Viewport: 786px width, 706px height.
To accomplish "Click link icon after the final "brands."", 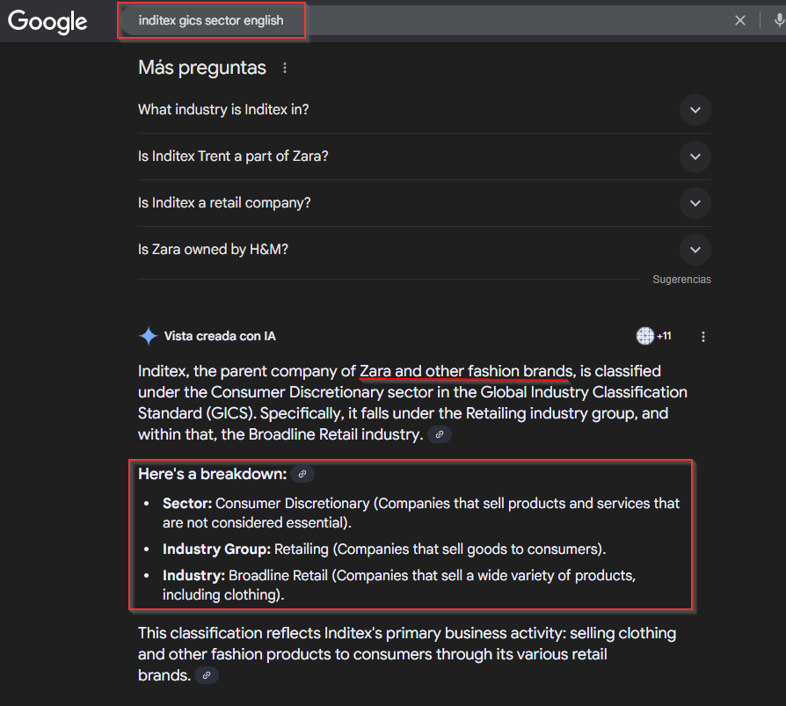I will [x=207, y=675].
